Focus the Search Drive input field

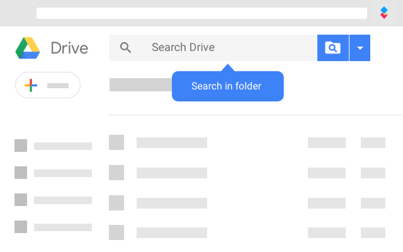pos(213,48)
